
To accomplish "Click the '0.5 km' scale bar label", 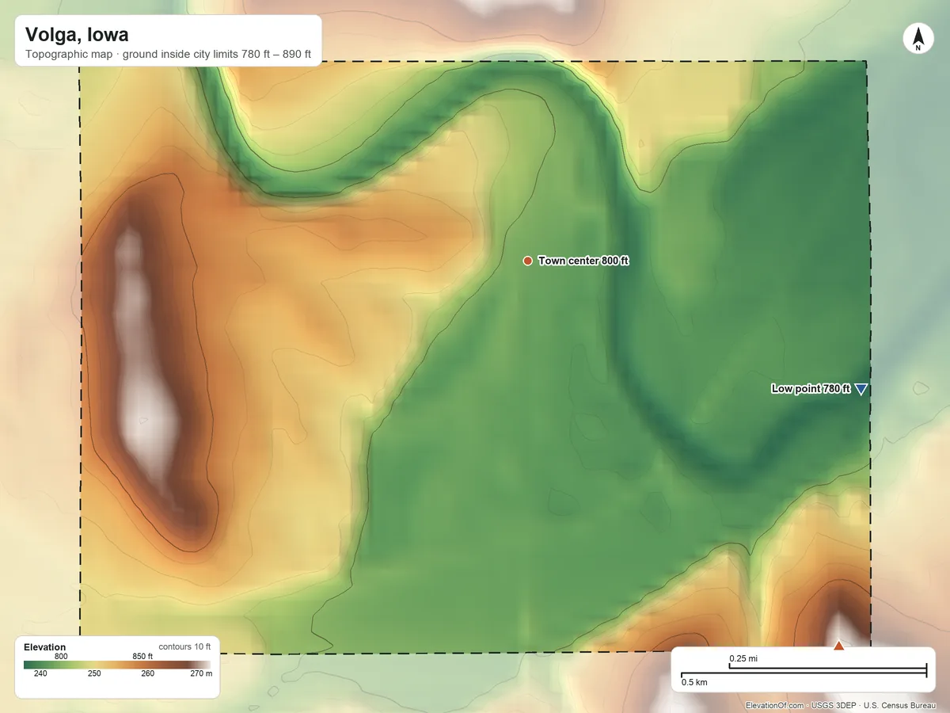I will coord(694,682).
